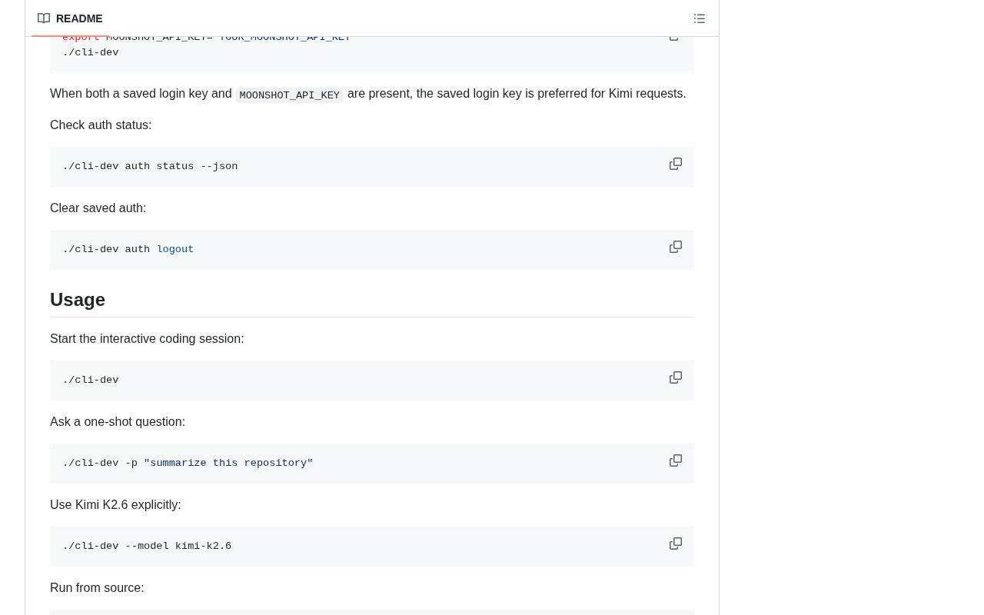The height and width of the screenshot is (615, 984).
Task: Click the "summarize this repository" string
Action: pos(228,463)
